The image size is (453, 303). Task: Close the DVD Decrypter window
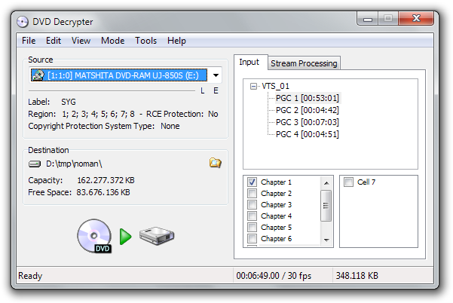coord(416,19)
